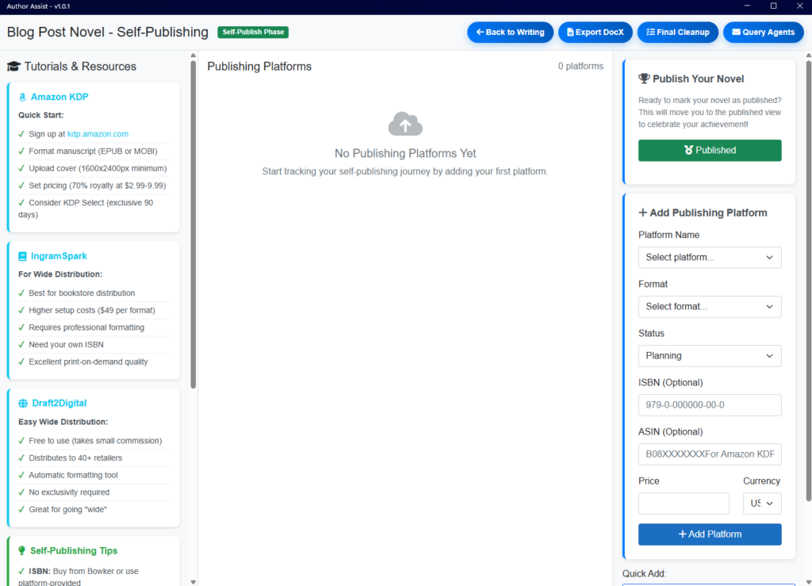Click the Amazon logo icon beside Amazon KDP
Viewport: 812px width, 586px height.
click(22, 98)
